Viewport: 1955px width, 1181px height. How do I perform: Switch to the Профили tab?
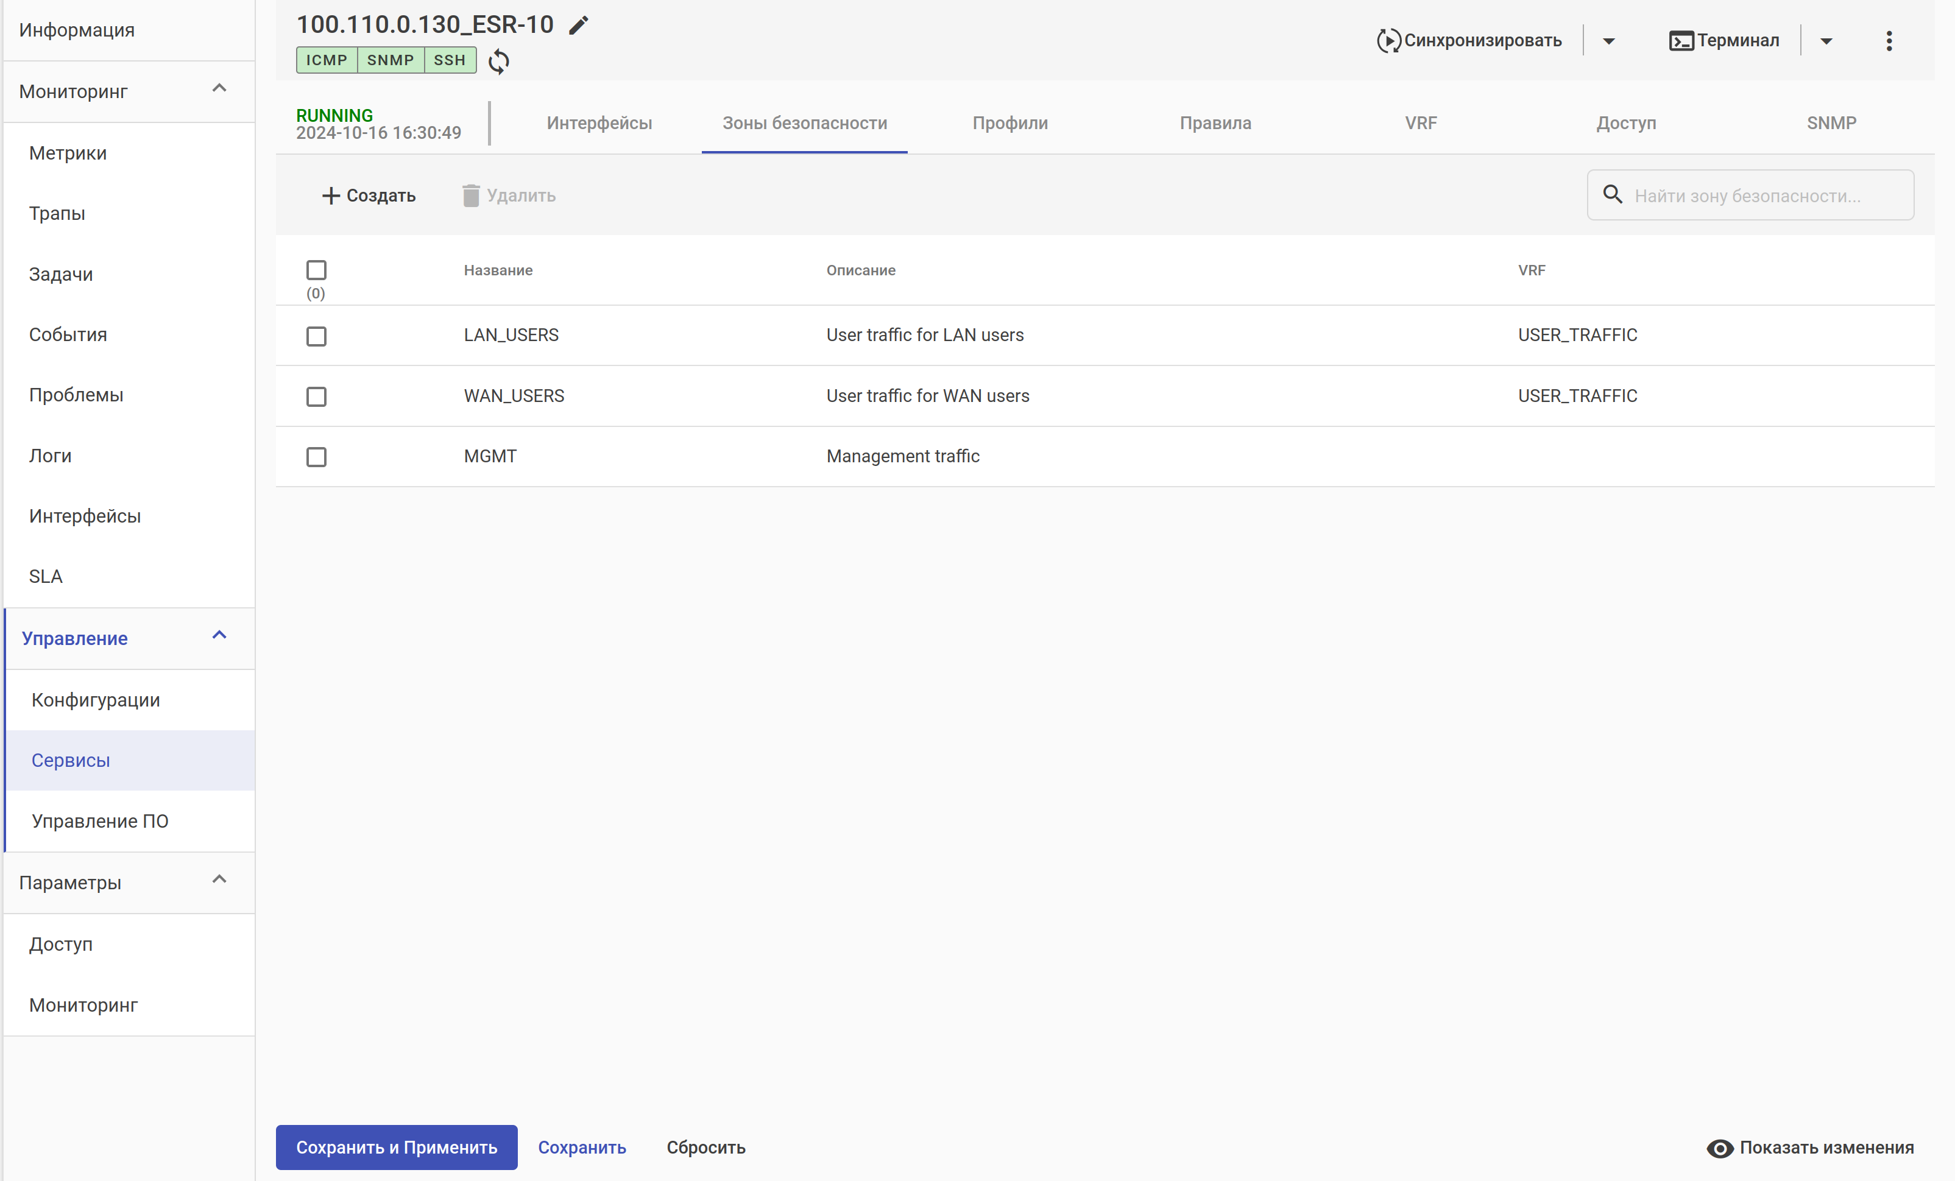(x=1009, y=123)
